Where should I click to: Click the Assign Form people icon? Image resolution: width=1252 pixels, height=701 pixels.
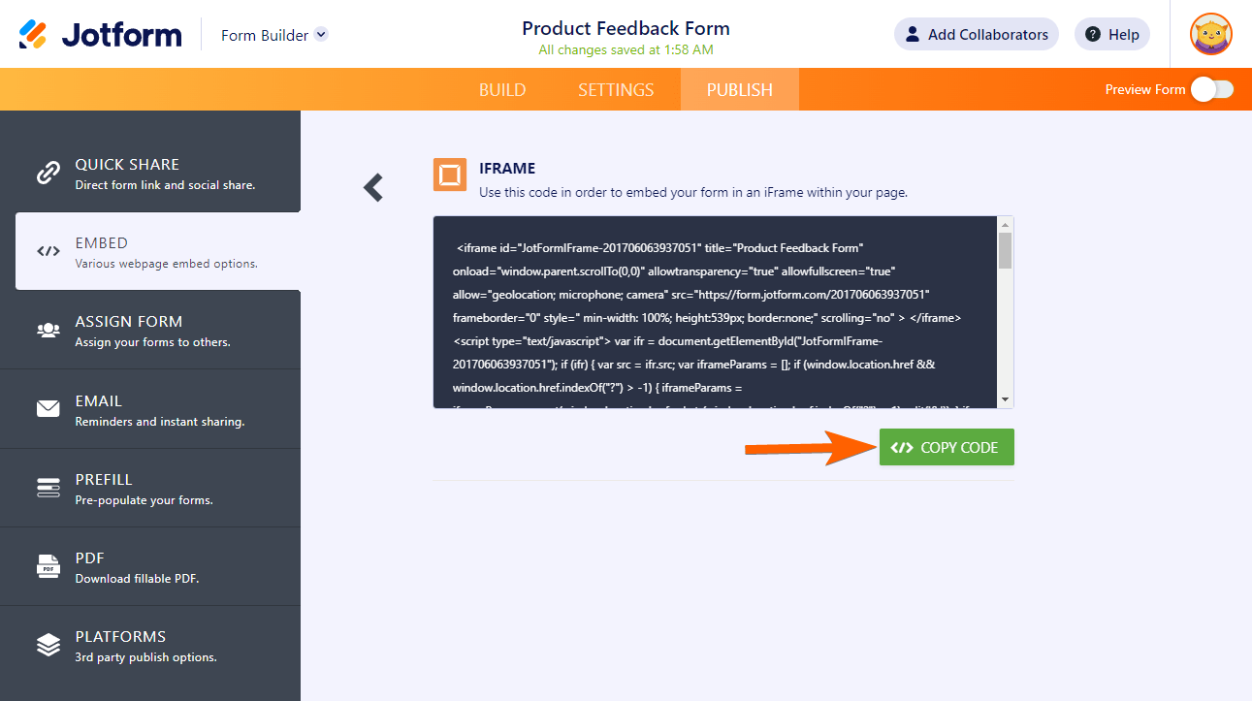pyautogui.click(x=48, y=331)
